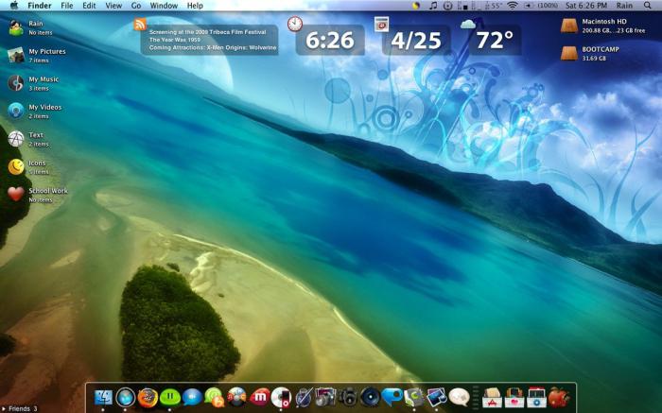Open the BOOTCAMP drive icon
The image size is (662, 413).
tap(569, 53)
